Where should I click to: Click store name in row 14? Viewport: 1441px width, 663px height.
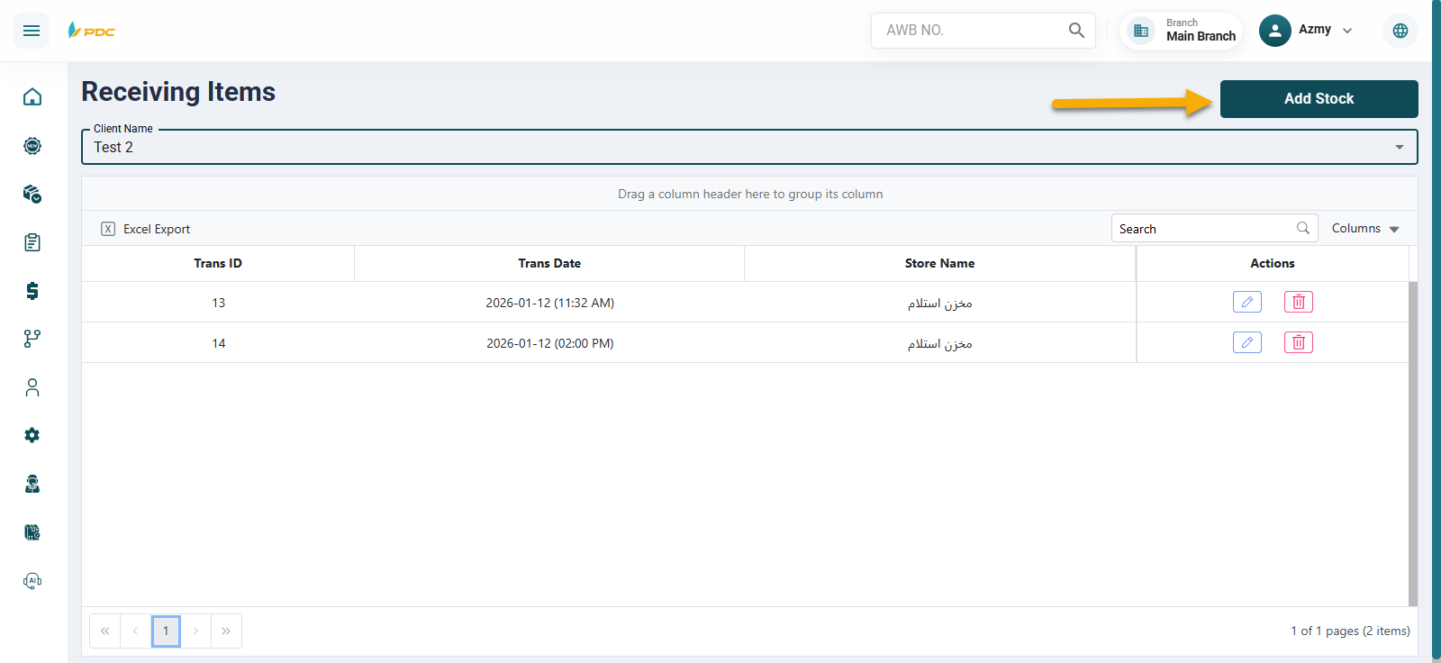pyautogui.click(x=940, y=344)
